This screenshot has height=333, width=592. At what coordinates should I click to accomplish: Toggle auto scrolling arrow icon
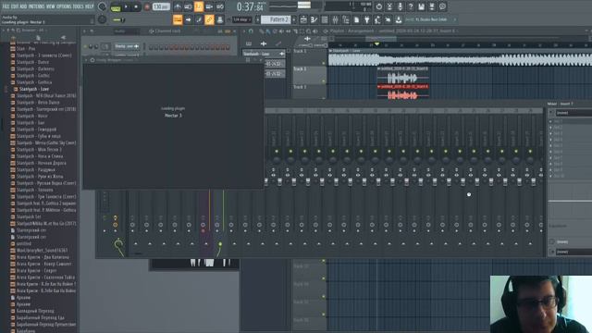[x=188, y=19]
